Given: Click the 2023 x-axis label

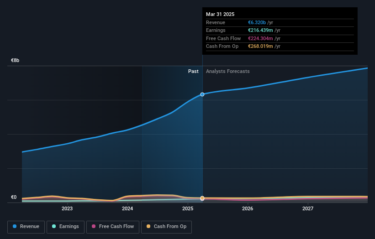Looking at the screenshot, I should [x=67, y=209].
